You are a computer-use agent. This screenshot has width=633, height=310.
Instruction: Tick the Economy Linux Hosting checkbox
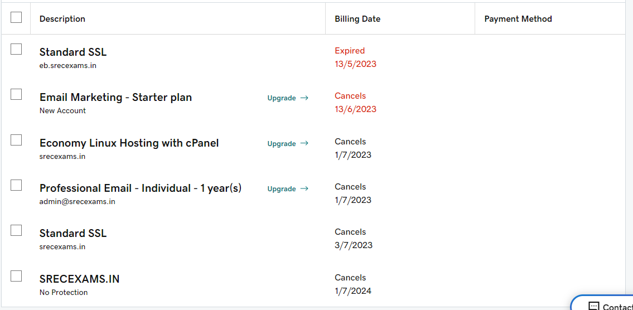pos(16,140)
